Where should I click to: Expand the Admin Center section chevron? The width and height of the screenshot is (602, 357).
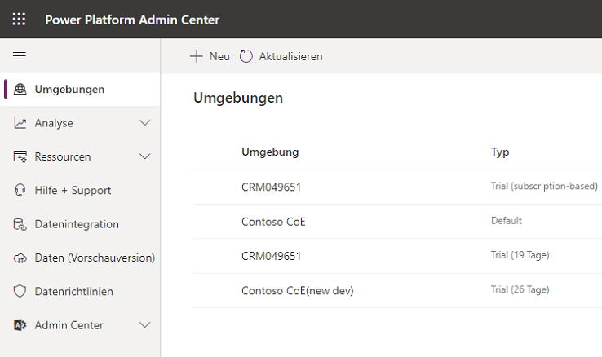tap(144, 325)
